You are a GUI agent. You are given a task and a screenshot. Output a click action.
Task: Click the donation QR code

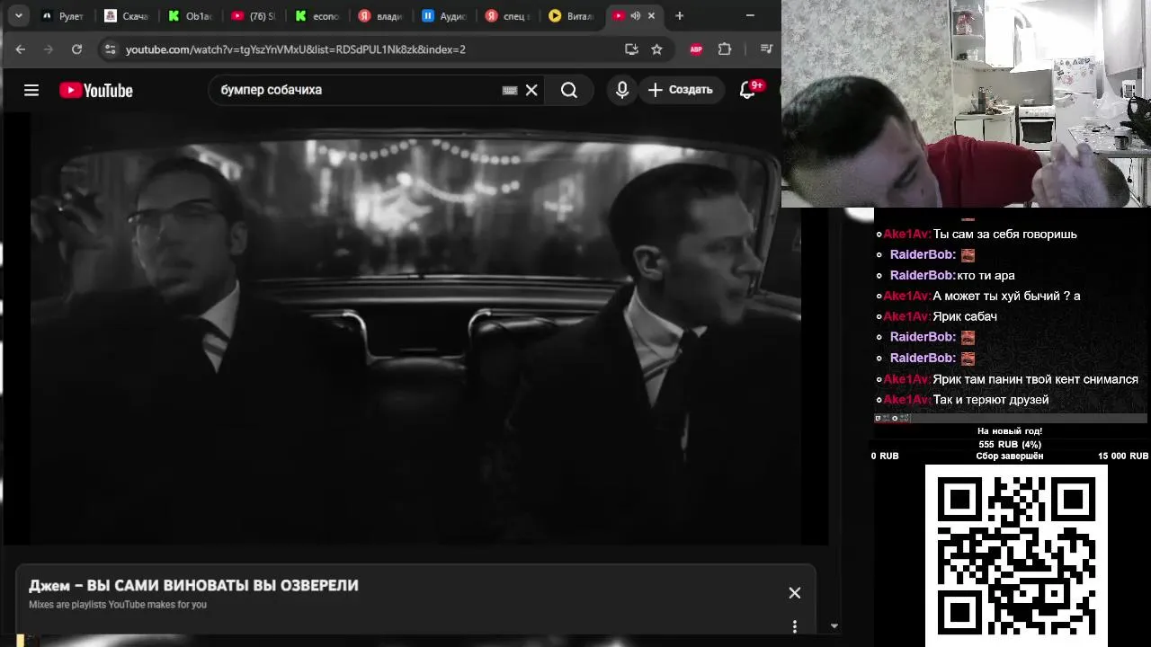tap(1016, 555)
